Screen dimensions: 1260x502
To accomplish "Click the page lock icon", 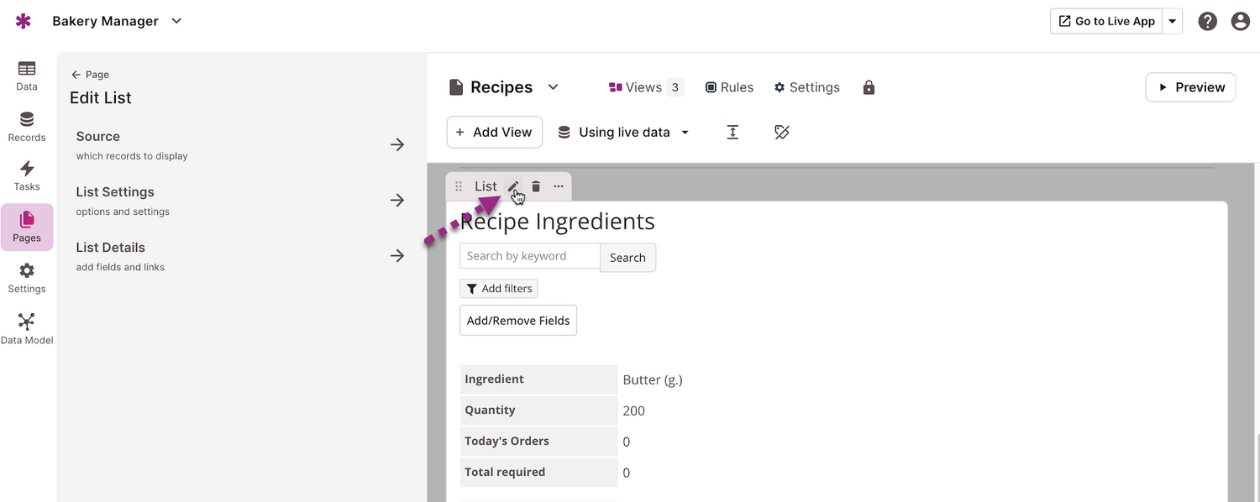I will coord(869,87).
